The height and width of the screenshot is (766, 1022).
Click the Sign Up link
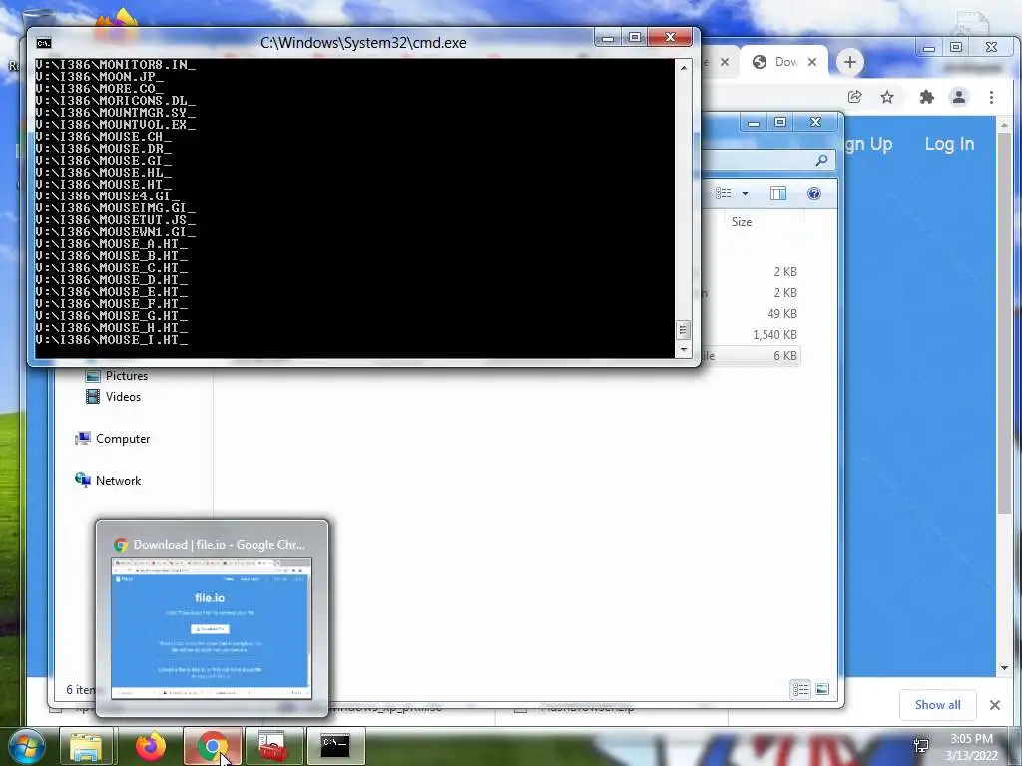tap(869, 144)
